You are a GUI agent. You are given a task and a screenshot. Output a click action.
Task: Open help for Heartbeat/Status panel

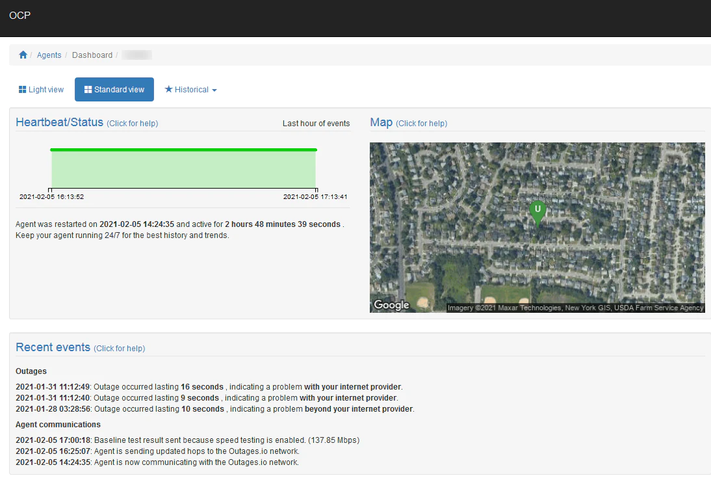(x=133, y=124)
